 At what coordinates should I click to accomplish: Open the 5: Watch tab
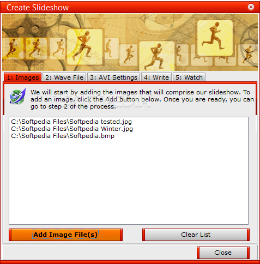[x=189, y=77]
